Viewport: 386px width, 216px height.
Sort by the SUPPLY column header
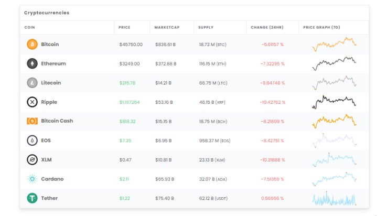(x=206, y=27)
